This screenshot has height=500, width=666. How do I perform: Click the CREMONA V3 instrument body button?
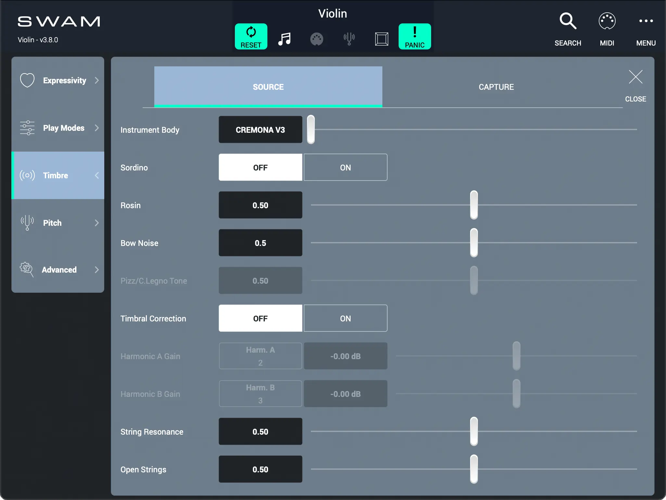click(260, 130)
